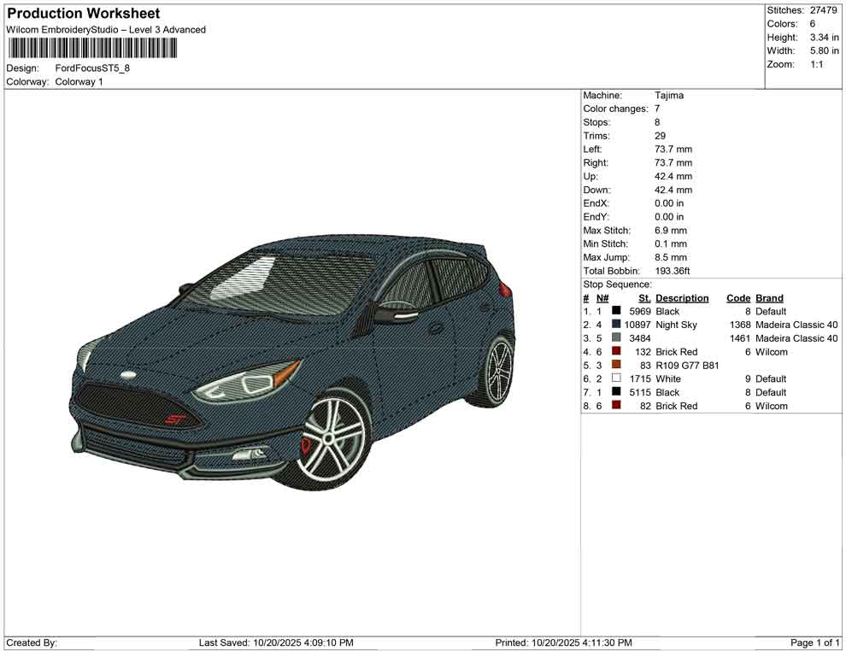Click the Max Jump value '8.5 mm'
Screen dimensions: 846x651
(x=671, y=257)
